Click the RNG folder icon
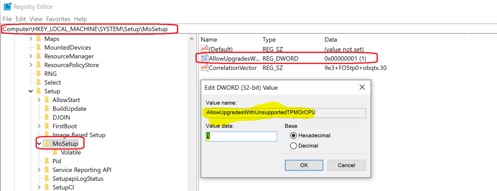Image resolution: width=497 pixels, height=191 pixels. (39, 74)
